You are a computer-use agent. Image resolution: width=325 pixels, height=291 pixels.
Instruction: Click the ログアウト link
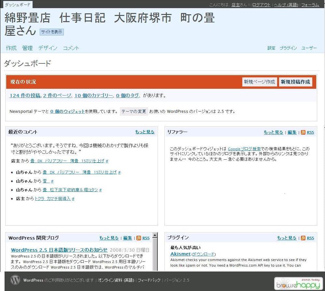click(261, 5)
